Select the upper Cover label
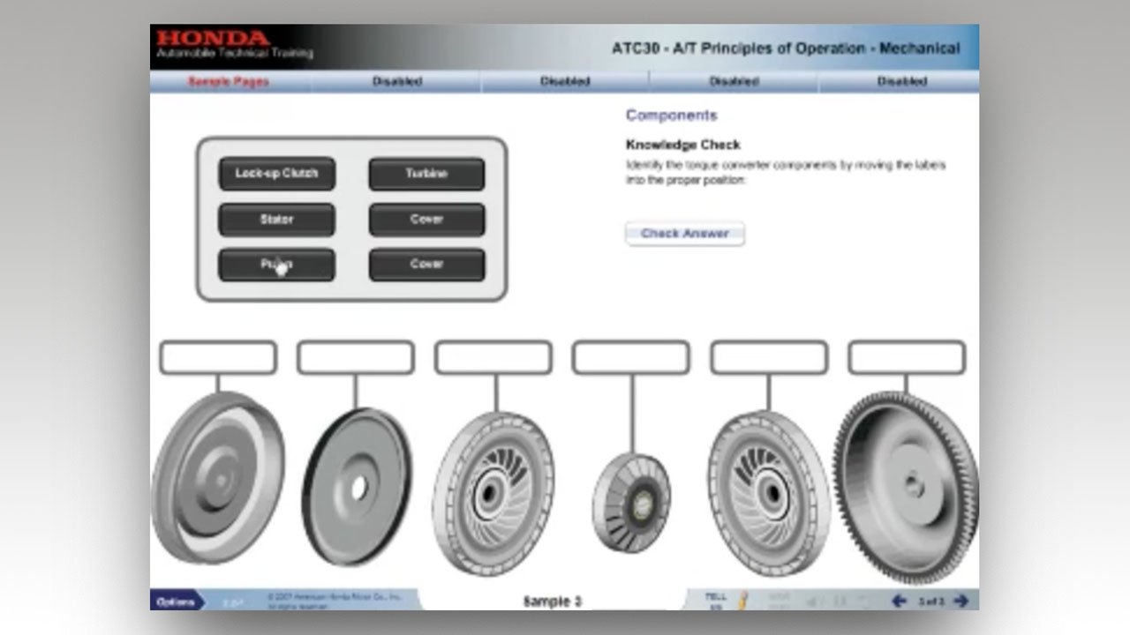The height and width of the screenshot is (635, 1130). (426, 220)
